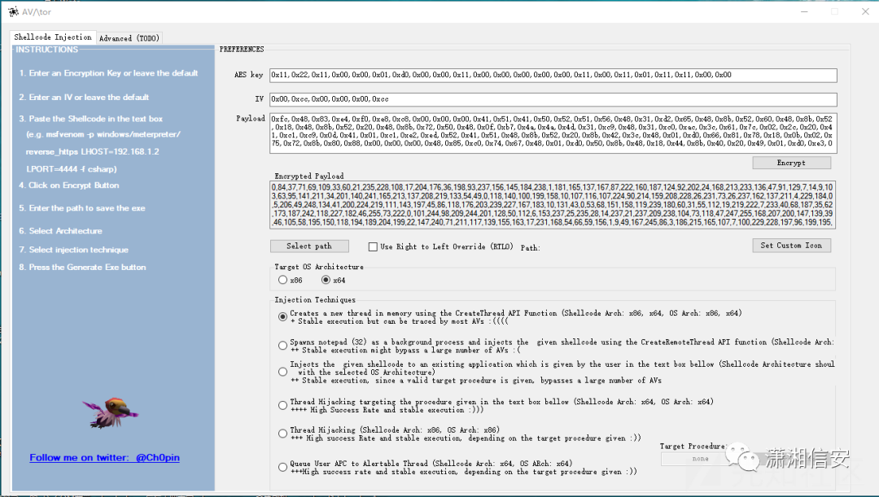The width and height of the screenshot is (879, 497).
Task: Focus the Payload text box
Action: pos(553,133)
